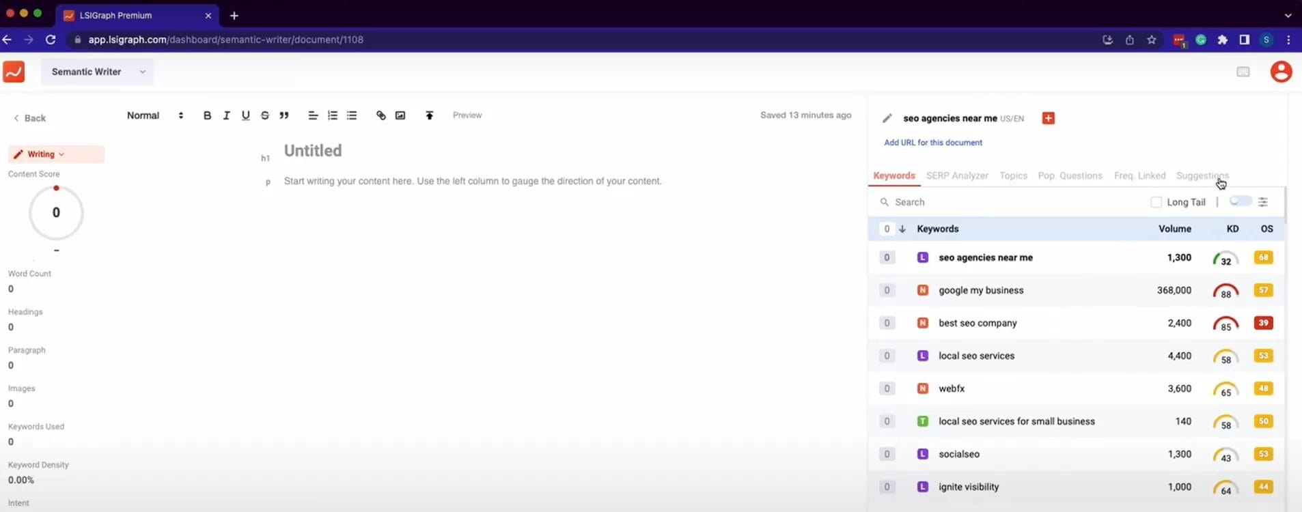Open the Suggestions tab
The image size is (1302, 512).
tap(1202, 175)
